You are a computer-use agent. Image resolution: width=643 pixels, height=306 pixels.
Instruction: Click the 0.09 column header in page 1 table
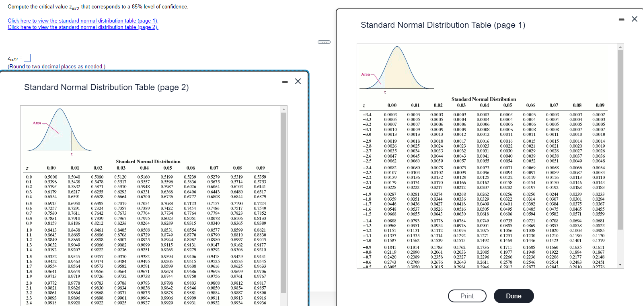pos(600,105)
